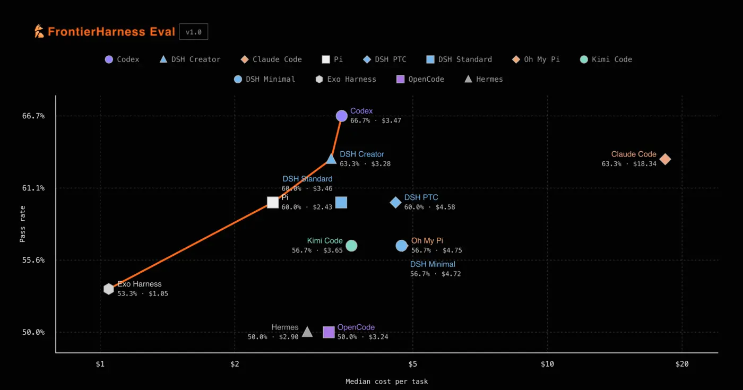Click the '50.0% · $3.24' data label
The width and height of the screenshot is (743, 390).
pyautogui.click(x=363, y=337)
